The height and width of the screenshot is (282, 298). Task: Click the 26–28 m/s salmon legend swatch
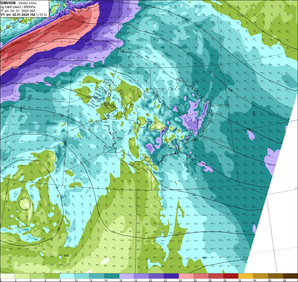coord(201,276)
